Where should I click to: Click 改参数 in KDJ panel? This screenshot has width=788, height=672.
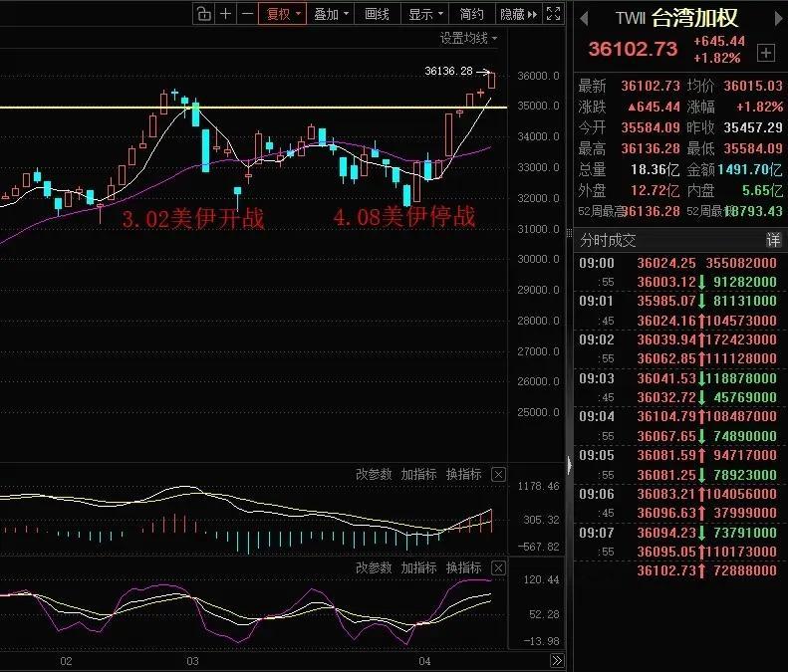click(374, 568)
